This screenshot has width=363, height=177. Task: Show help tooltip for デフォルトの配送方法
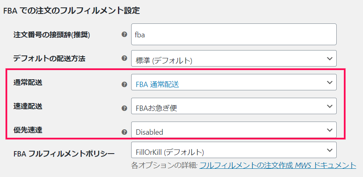click(124, 58)
